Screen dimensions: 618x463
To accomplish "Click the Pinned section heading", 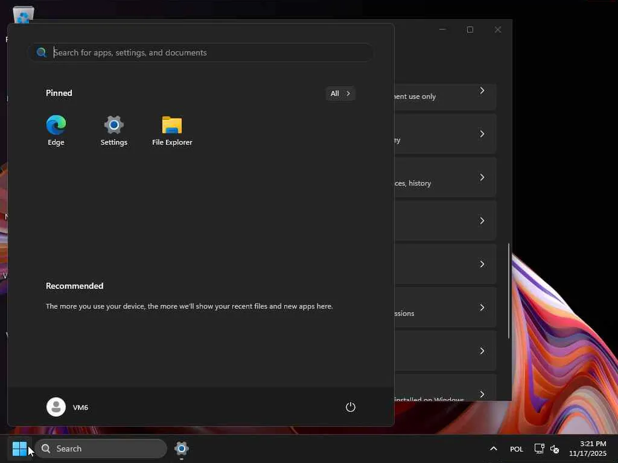I will click(59, 93).
